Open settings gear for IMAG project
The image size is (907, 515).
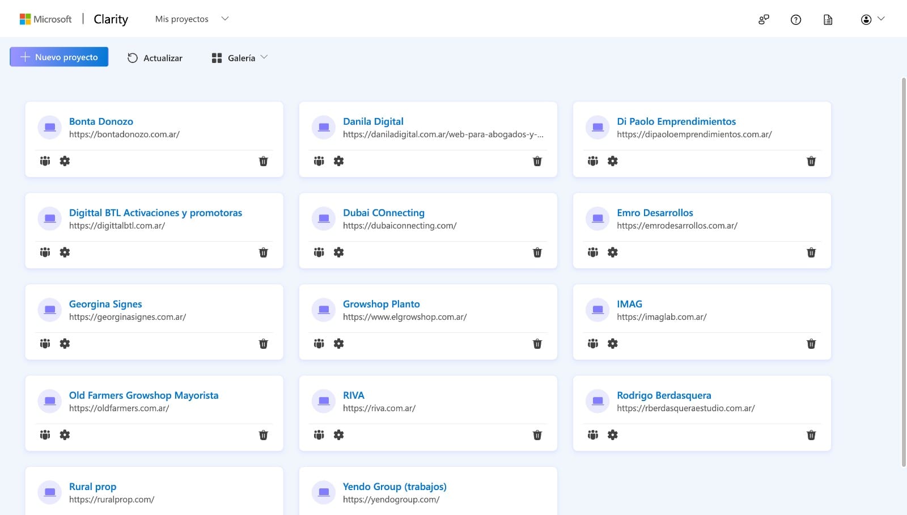(x=612, y=343)
